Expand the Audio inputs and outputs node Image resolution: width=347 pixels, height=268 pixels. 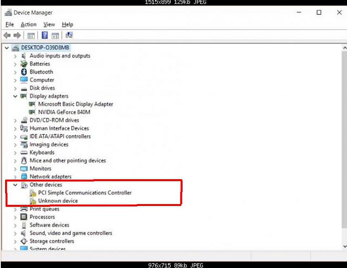pyautogui.click(x=15, y=56)
